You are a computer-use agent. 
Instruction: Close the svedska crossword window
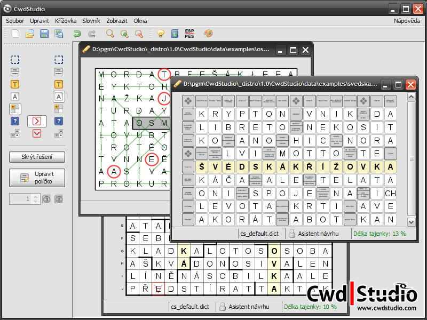point(410,85)
